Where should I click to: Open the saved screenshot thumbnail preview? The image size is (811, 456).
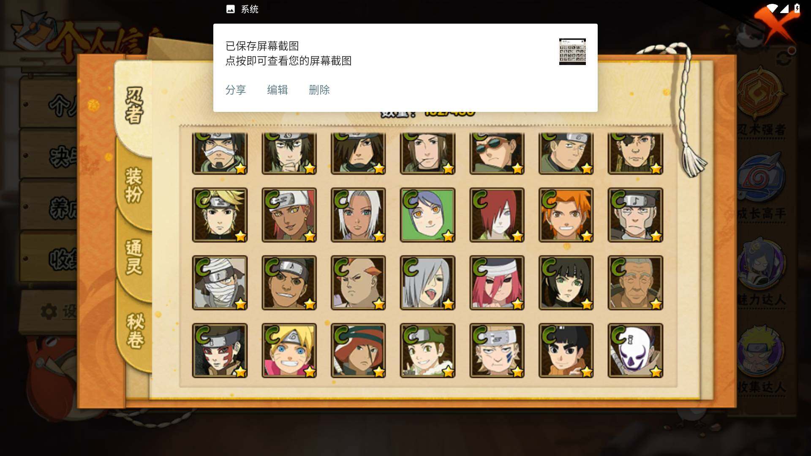pyautogui.click(x=572, y=52)
